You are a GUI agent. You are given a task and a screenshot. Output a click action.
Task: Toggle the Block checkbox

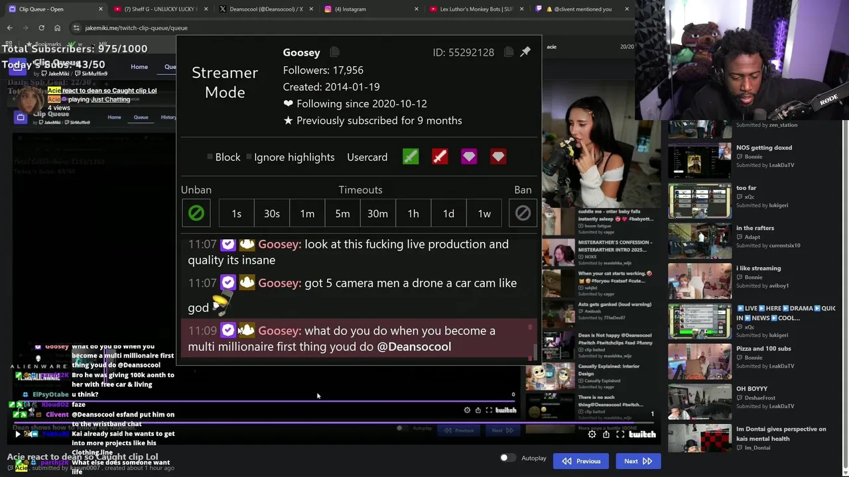(x=210, y=157)
